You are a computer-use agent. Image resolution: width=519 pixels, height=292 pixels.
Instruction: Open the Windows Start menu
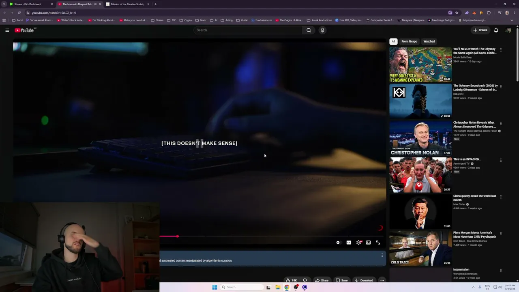coord(214,287)
